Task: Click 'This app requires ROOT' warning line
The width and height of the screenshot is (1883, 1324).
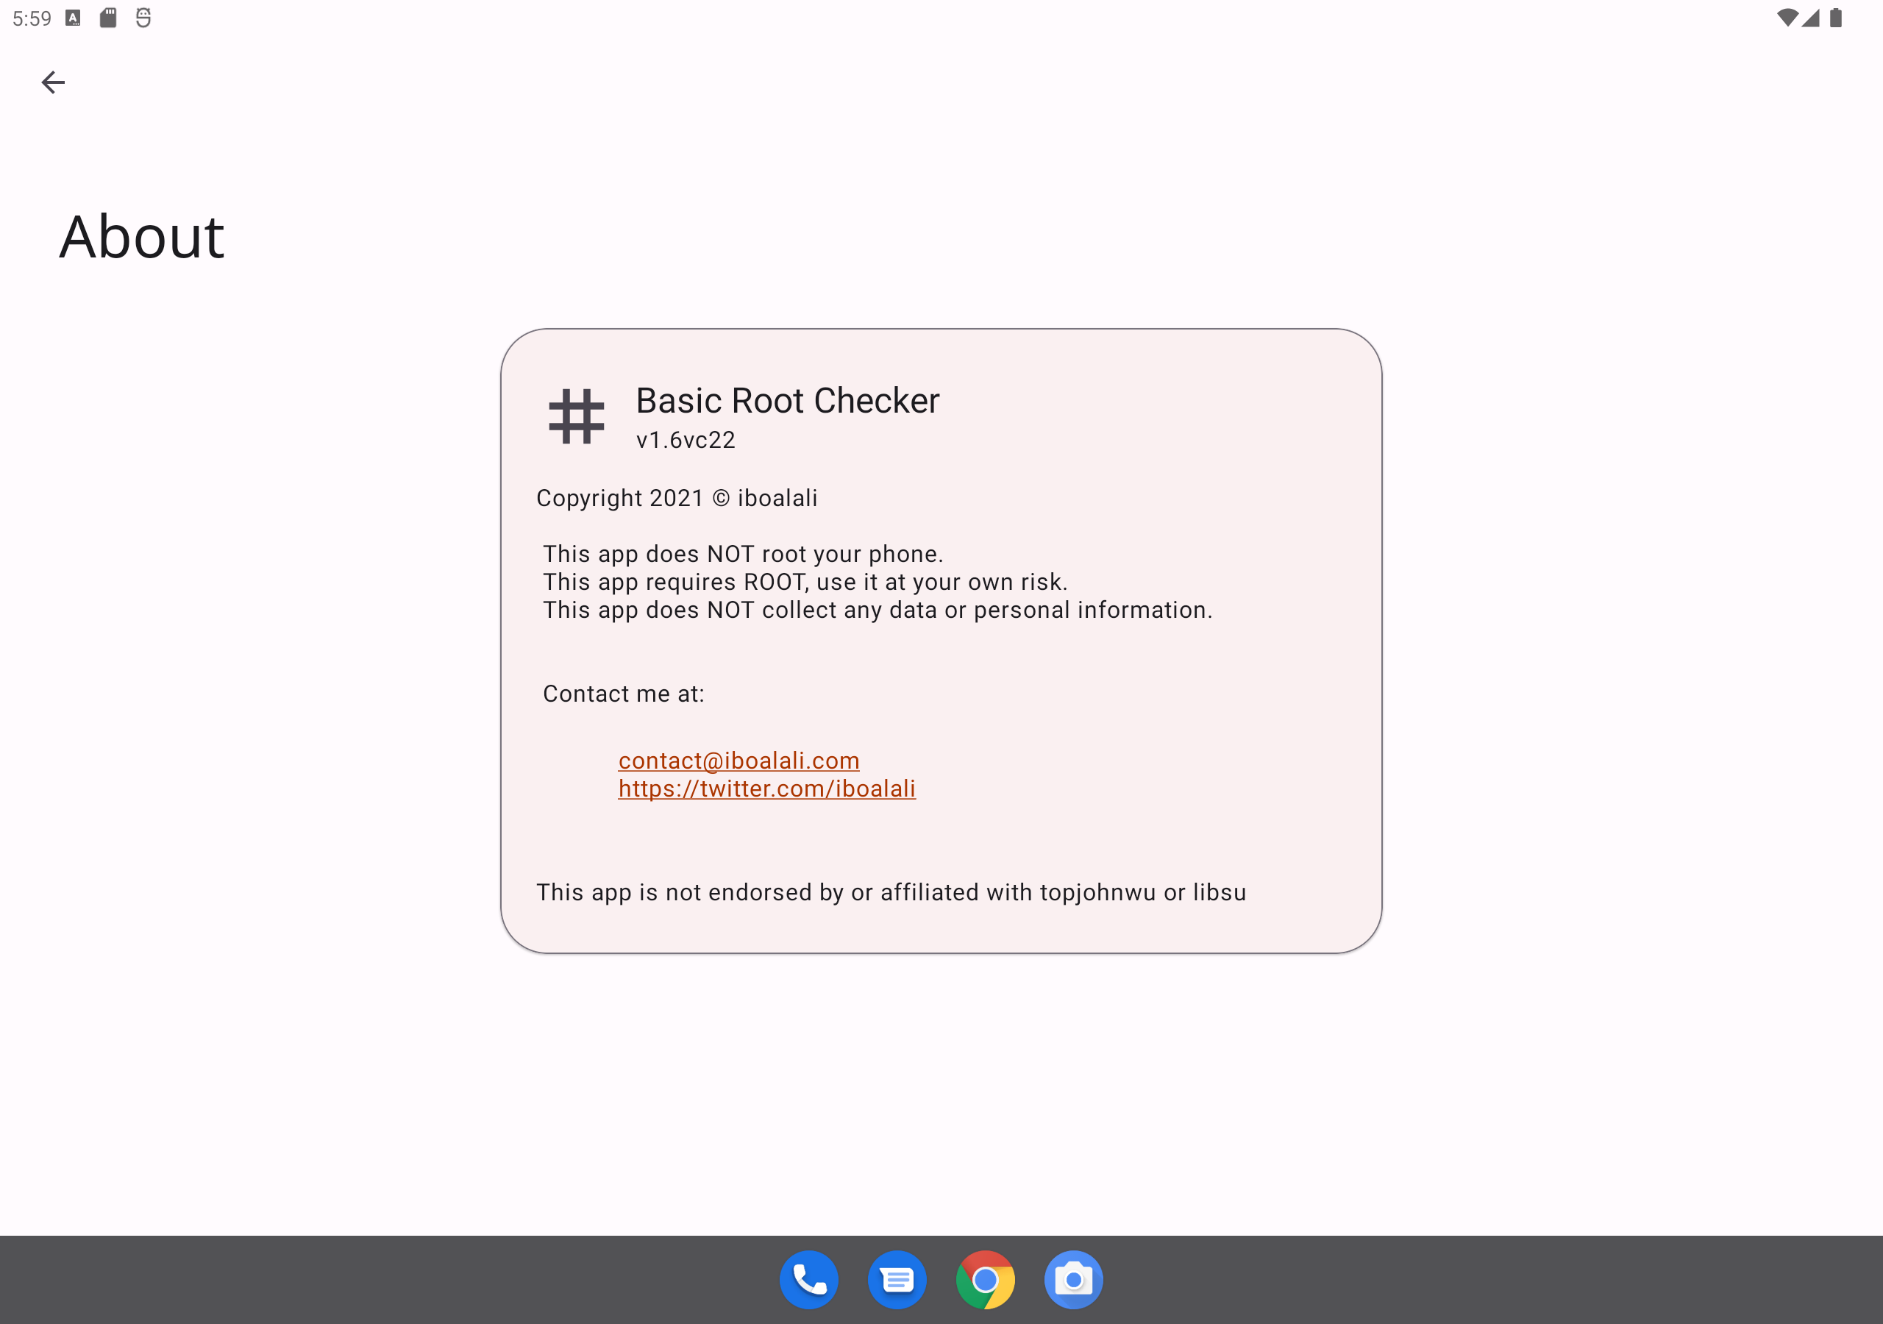Action: (805, 582)
